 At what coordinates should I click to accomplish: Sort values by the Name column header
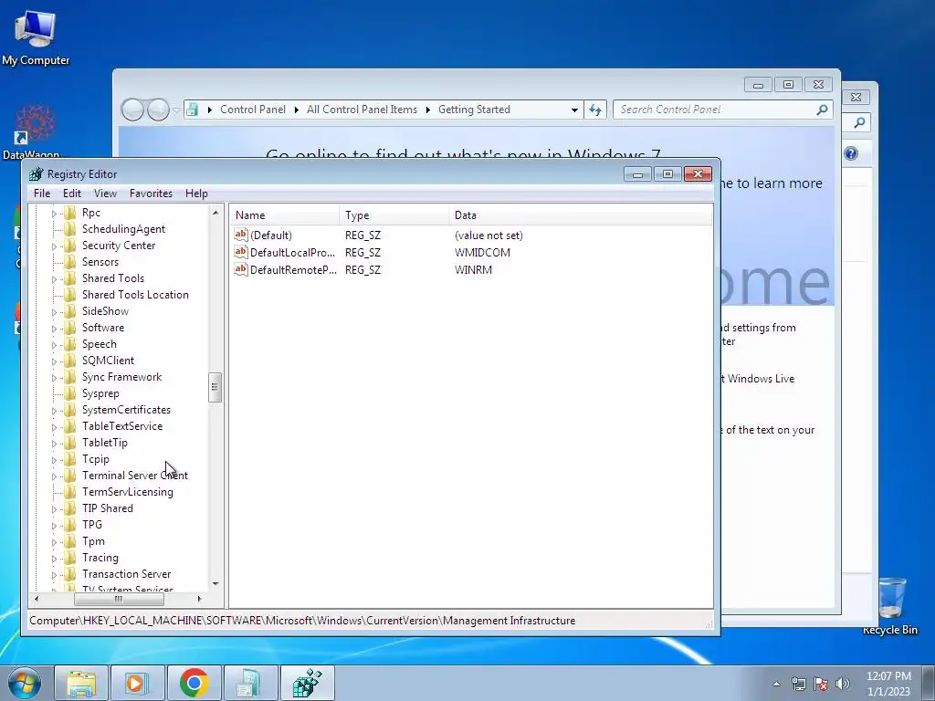(x=285, y=215)
